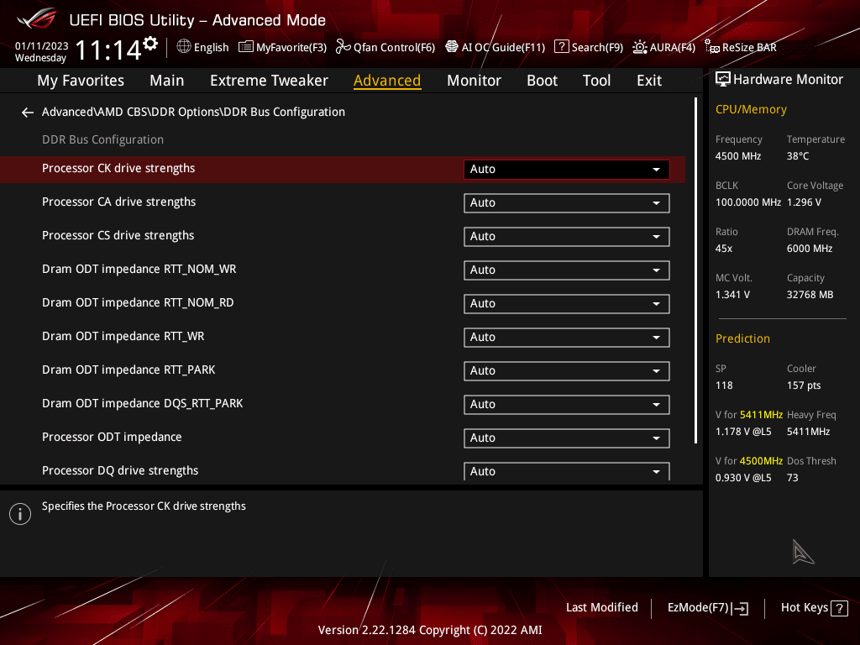The image size is (860, 645).
Task: Open the RTT_NOM_WR impedance dropdown
Action: coord(567,270)
